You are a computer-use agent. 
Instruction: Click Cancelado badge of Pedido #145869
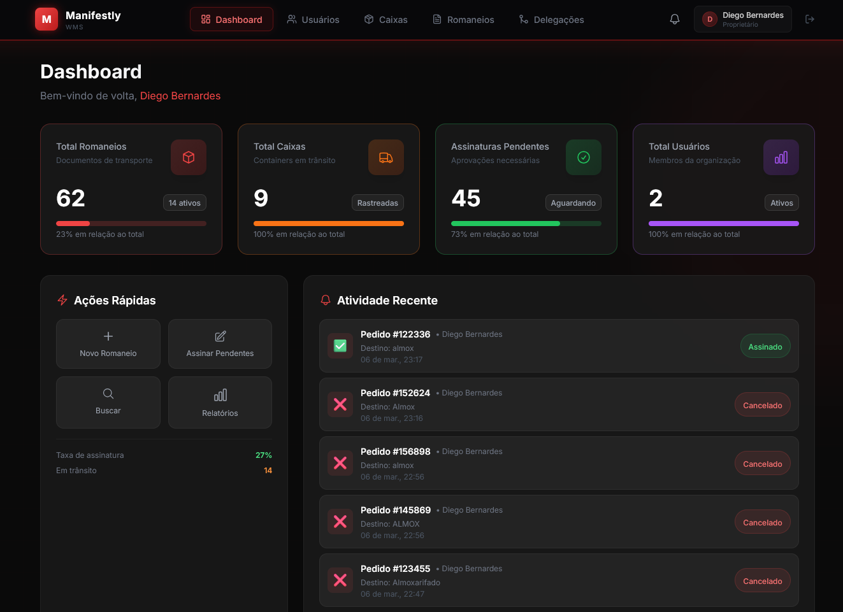[x=763, y=522]
